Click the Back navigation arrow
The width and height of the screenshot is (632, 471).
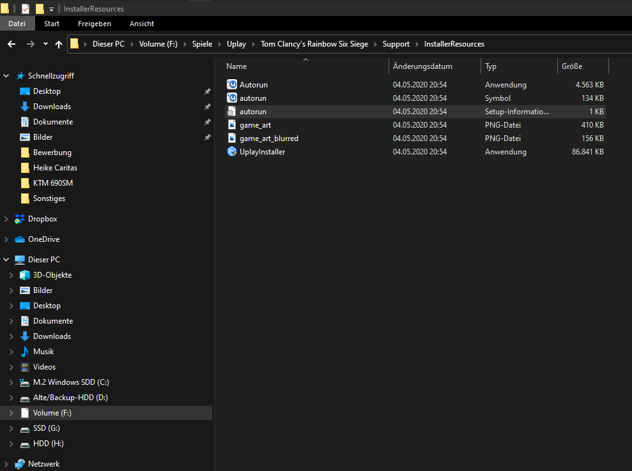point(12,44)
